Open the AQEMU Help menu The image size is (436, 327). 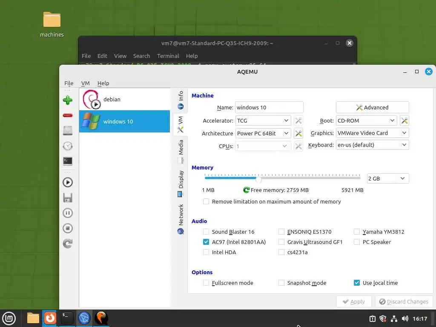tap(103, 83)
